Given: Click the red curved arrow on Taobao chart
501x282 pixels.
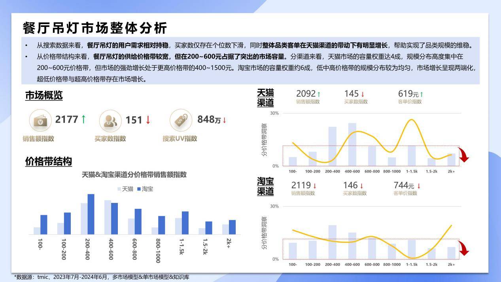Looking at the screenshot, I should [463, 248].
